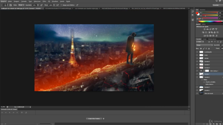Show more document tabs with double arrow
This screenshot has width=223, height=125.
click(189, 8)
